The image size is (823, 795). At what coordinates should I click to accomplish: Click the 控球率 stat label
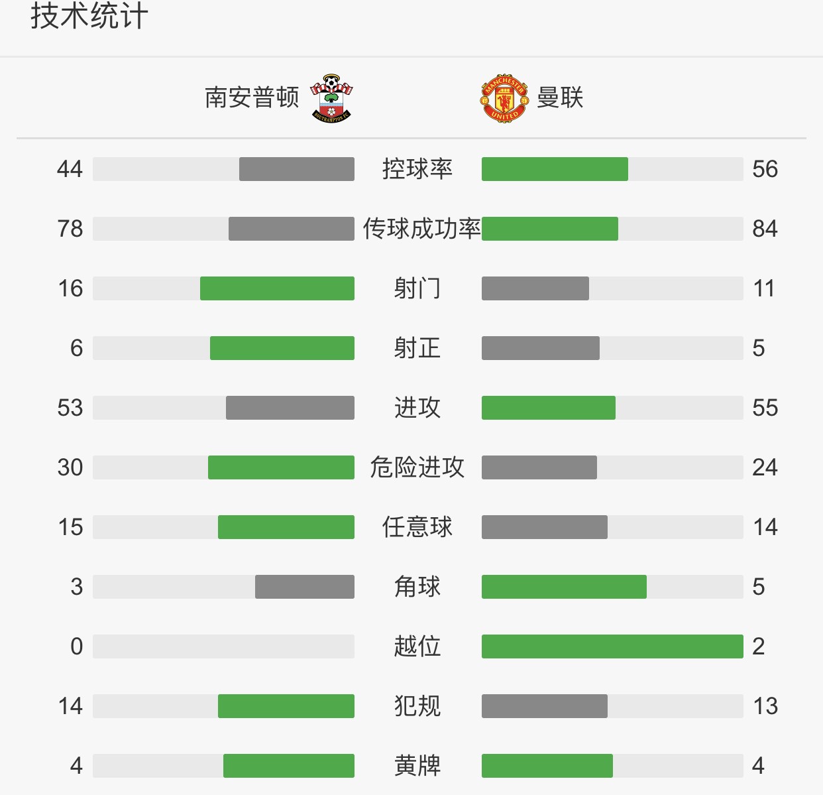pos(417,169)
